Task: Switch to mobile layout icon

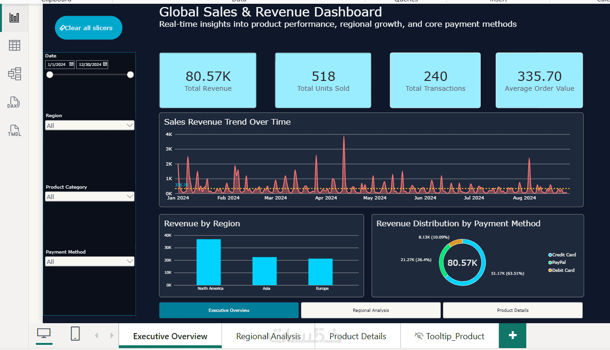Action: coord(75,334)
